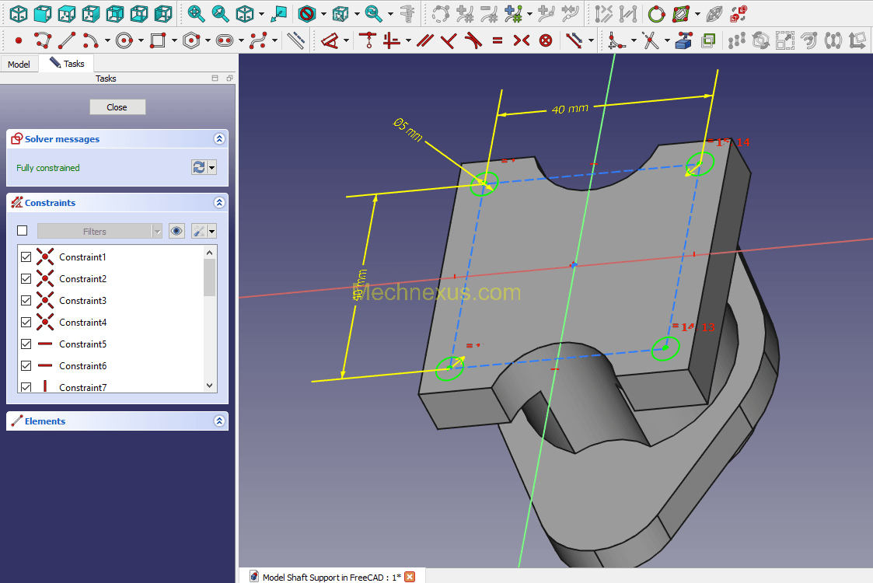Viewport: 873px width, 583px height.
Task: Select the Model Shaft Support document tab
Action: pyautogui.click(x=331, y=577)
